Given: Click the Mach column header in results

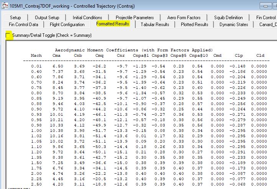Looking at the screenshot, I should coord(36,56).
